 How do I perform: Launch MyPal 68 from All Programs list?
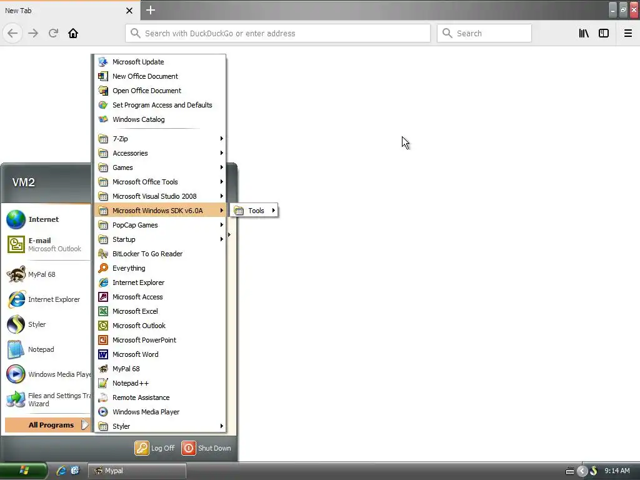[x=160, y=369]
